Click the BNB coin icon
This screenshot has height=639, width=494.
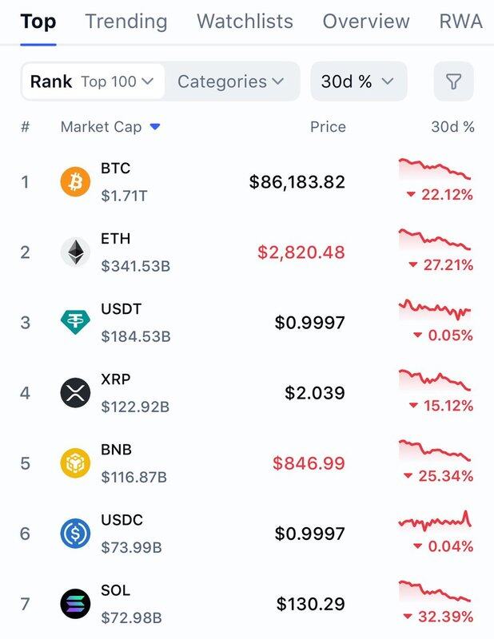point(76,463)
